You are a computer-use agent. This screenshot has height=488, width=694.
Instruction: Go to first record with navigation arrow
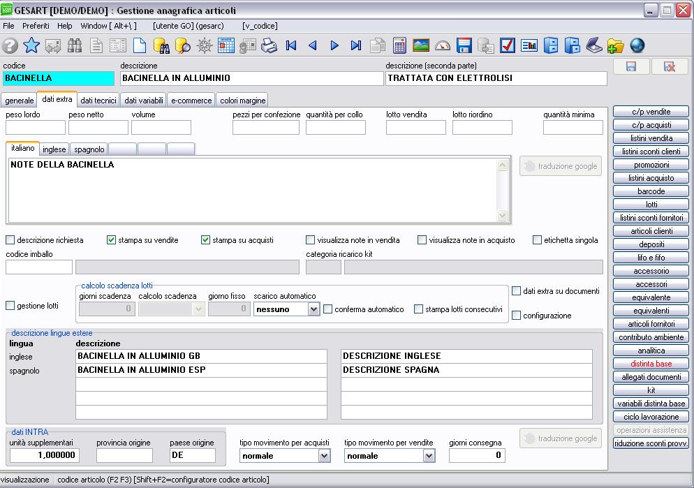point(291,46)
